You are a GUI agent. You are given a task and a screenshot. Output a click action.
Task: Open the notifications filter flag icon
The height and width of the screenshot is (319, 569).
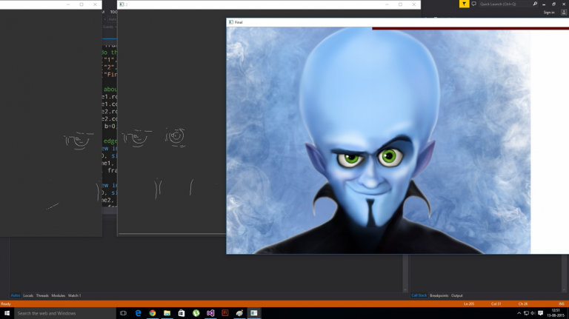[x=464, y=4]
